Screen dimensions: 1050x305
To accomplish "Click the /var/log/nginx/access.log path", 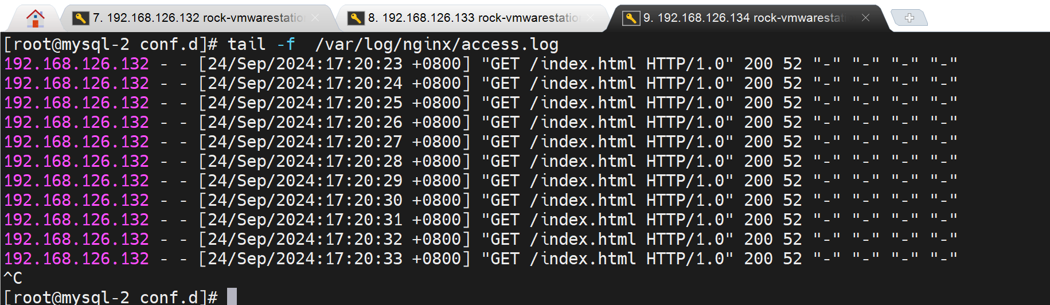I will [x=436, y=45].
